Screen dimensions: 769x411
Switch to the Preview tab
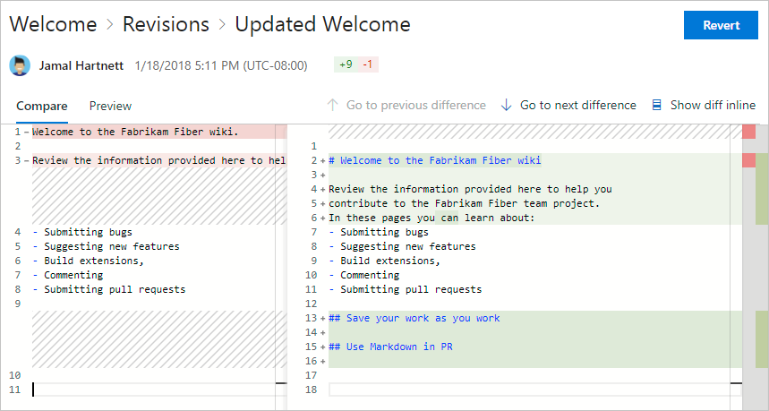pyautogui.click(x=110, y=106)
